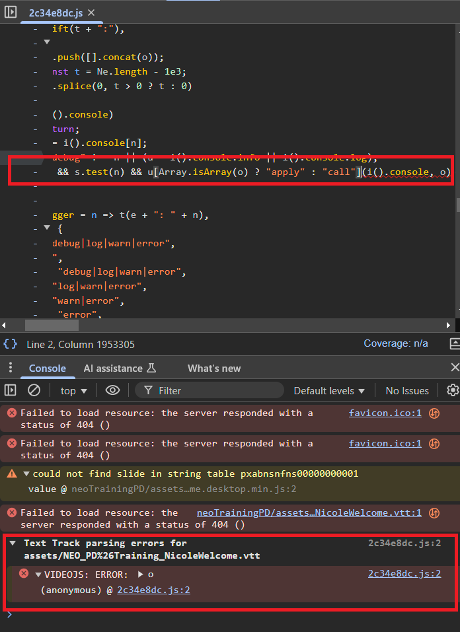
Task: Collapse the 'Text Track parsing errors' group
Action: (x=13, y=544)
